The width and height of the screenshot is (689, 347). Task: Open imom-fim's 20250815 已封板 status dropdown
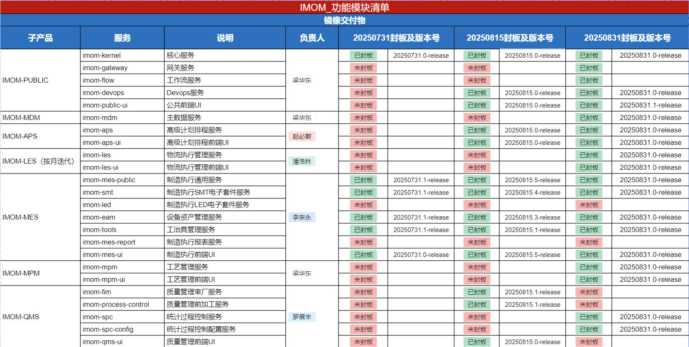tap(477, 292)
